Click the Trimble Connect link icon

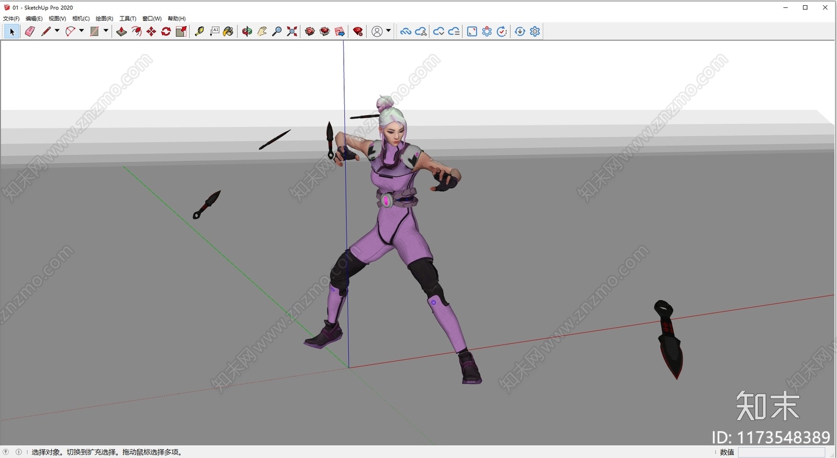[405, 31]
